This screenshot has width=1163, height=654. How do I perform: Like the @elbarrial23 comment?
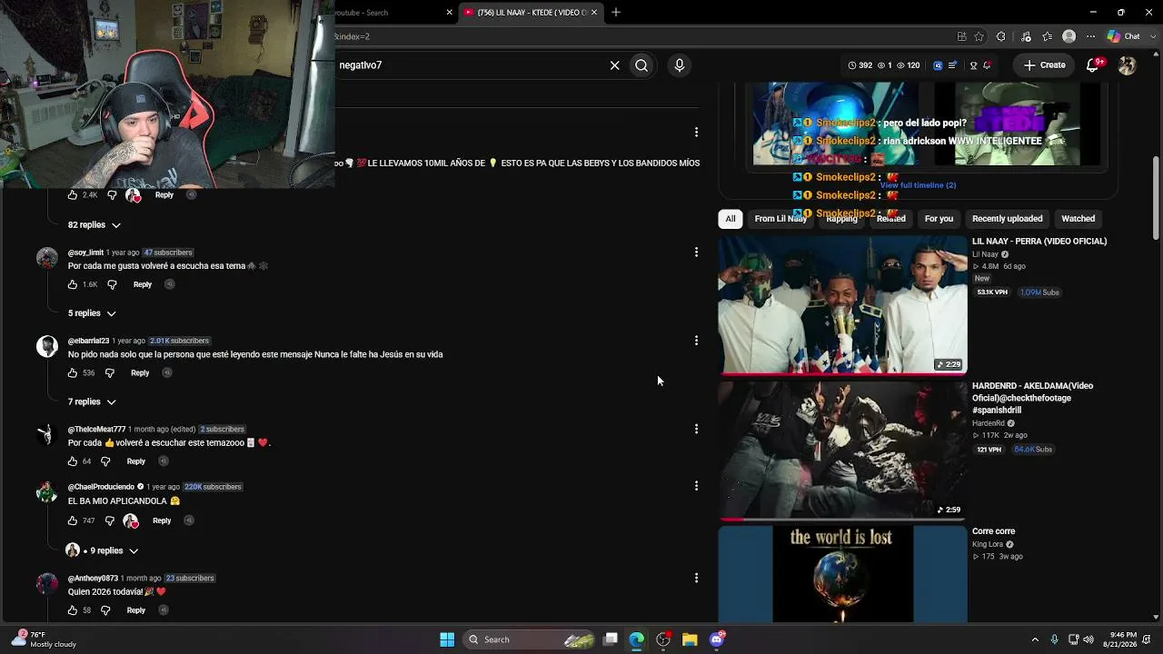coord(73,373)
